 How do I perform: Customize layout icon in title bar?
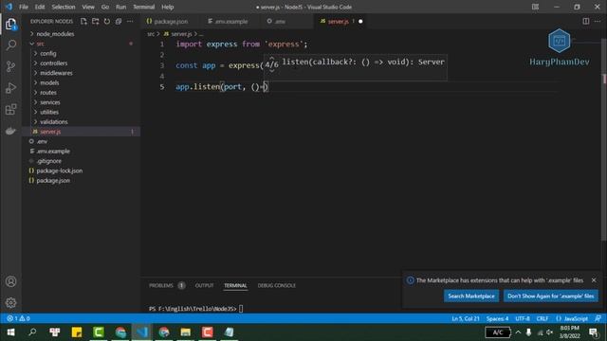tap(535, 7)
